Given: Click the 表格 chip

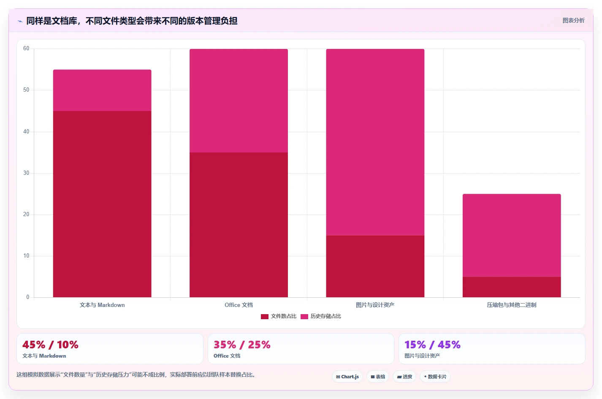Looking at the screenshot, I should pyautogui.click(x=378, y=377).
